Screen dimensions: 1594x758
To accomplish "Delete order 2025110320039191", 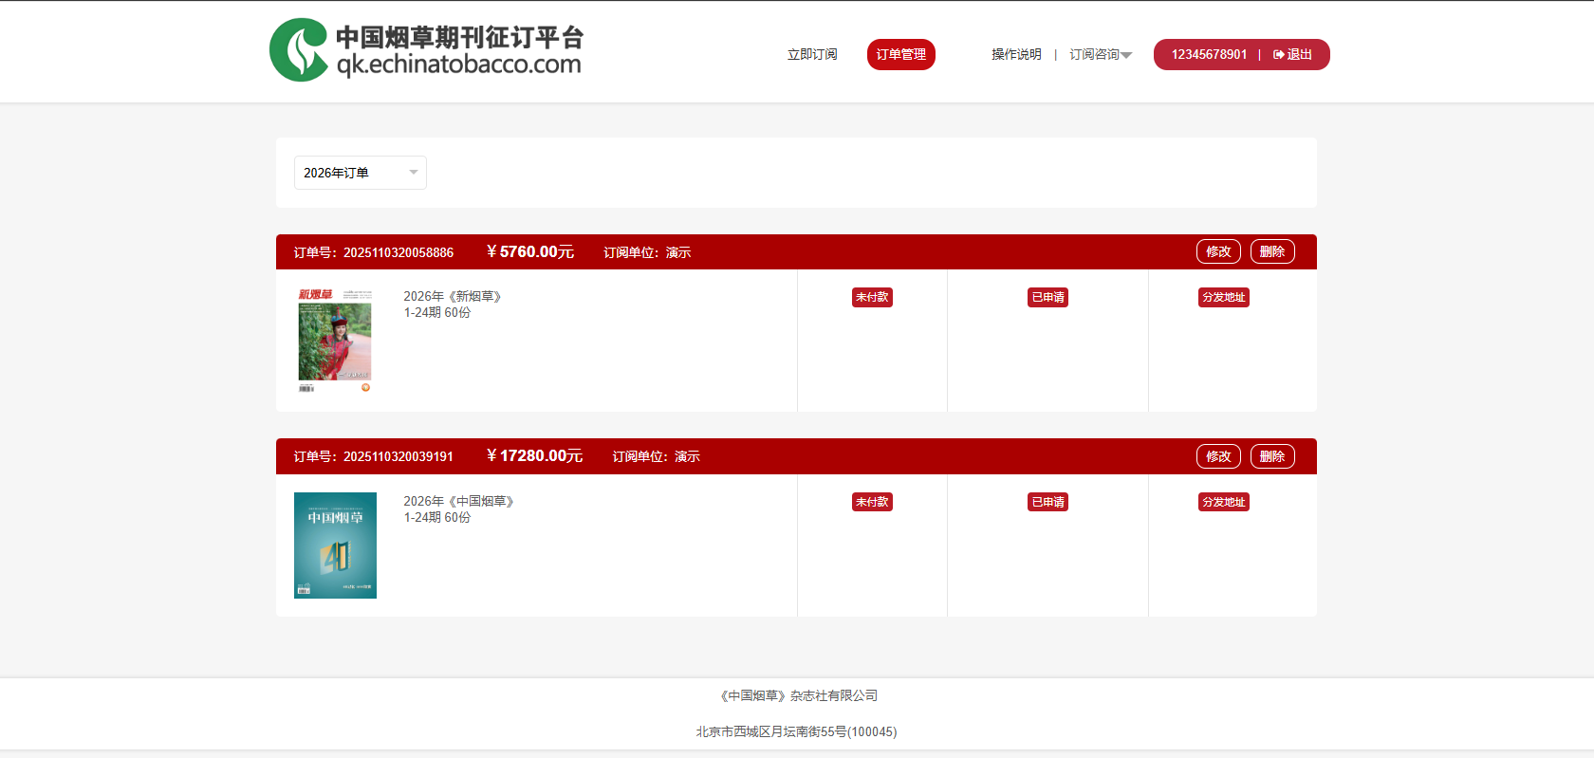I will (1272, 456).
